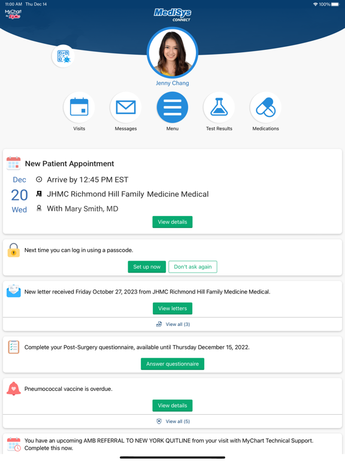Image resolution: width=345 pixels, height=461 pixels.
Task: Tap the shield icon beside View all (5)
Action: 159,421
